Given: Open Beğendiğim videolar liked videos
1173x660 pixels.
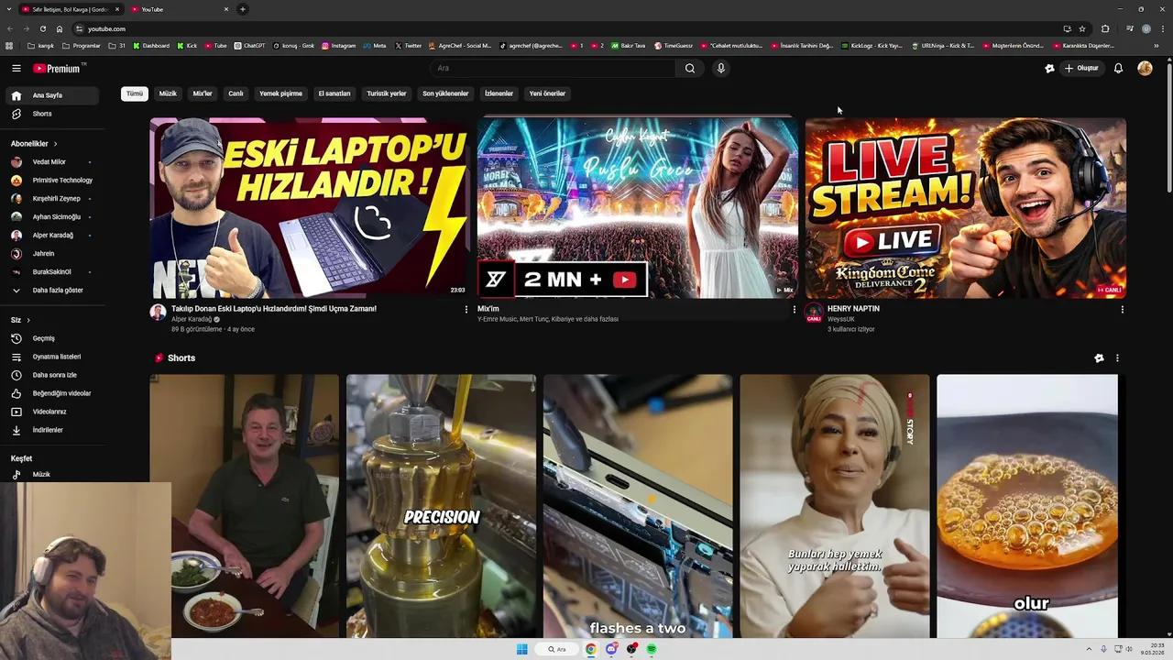Looking at the screenshot, I should (51, 393).
